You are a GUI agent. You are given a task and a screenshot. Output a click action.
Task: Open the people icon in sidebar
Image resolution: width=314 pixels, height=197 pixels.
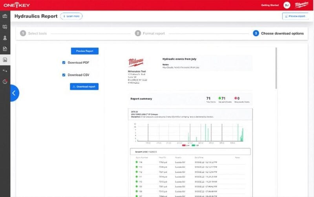click(x=5, y=38)
